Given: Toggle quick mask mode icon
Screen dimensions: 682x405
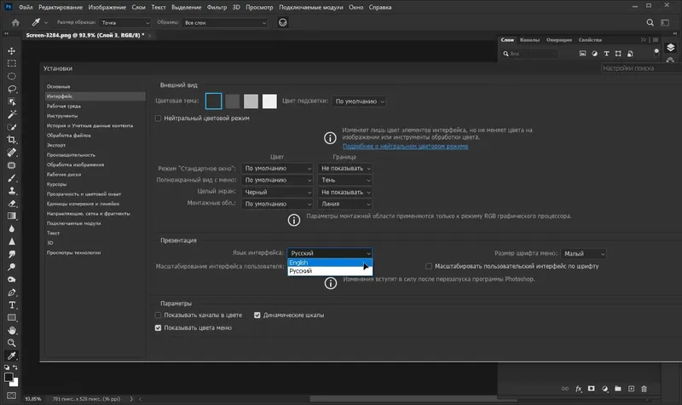Looking at the screenshot, I should 12,396.
